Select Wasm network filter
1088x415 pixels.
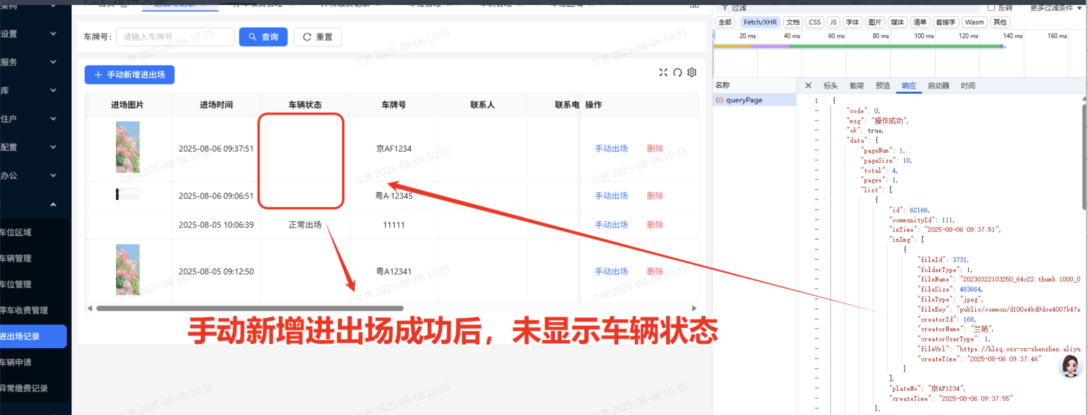[974, 22]
